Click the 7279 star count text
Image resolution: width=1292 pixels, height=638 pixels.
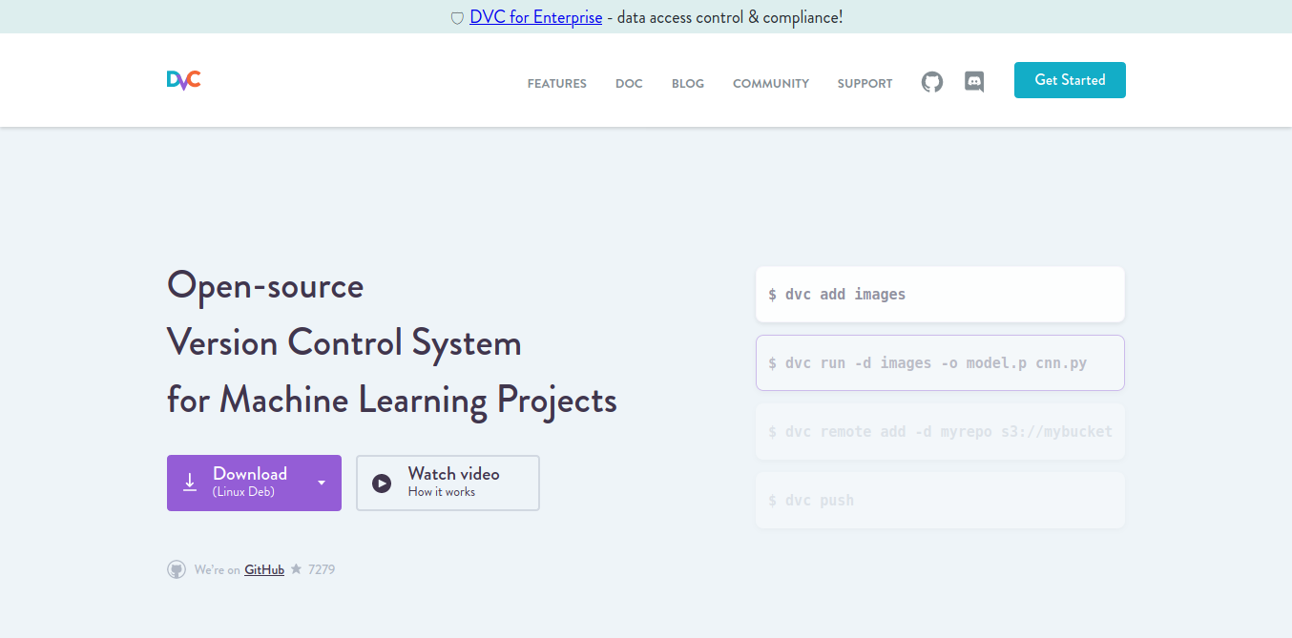[322, 569]
